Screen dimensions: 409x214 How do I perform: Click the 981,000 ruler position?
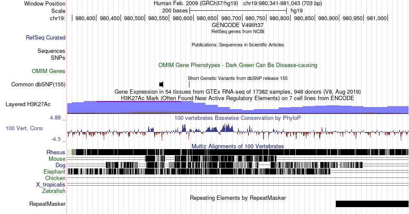point(376,18)
